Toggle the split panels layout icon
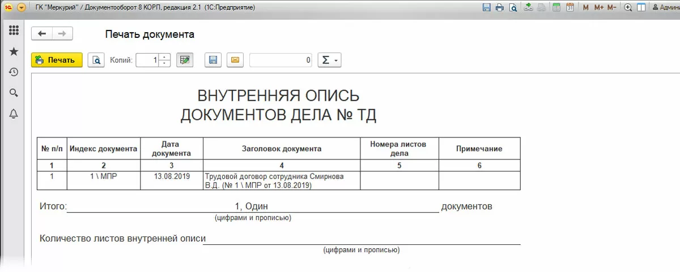 coord(641,8)
